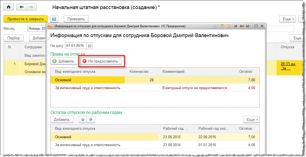Move vacation balance row up
This screenshot has height=157, width=306.
(x=83, y=119)
